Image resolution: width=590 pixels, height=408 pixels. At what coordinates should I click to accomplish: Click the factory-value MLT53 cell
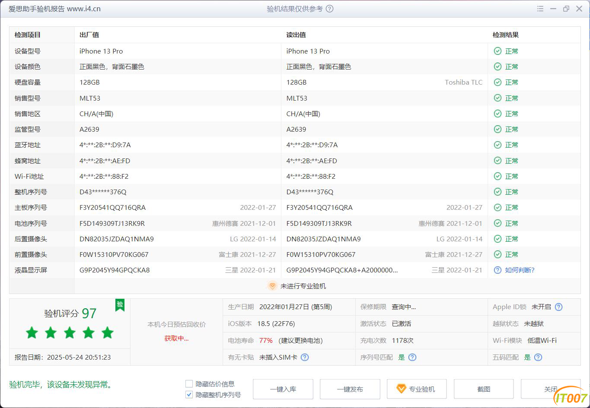click(x=90, y=98)
